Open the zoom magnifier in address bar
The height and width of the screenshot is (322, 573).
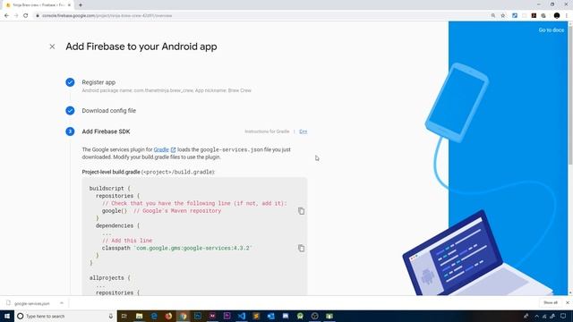[x=493, y=16]
